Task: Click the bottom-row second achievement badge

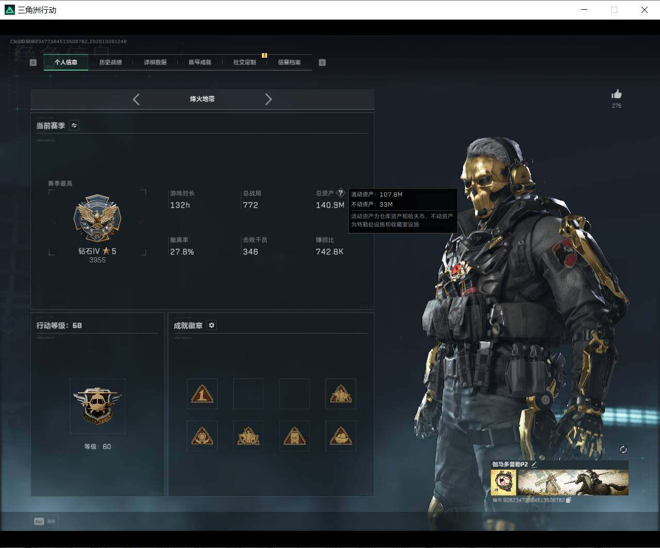Action: [x=248, y=436]
